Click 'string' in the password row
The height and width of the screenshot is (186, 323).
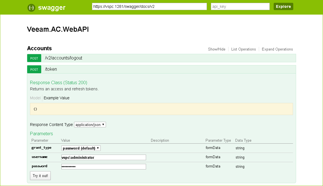(240, 167)
